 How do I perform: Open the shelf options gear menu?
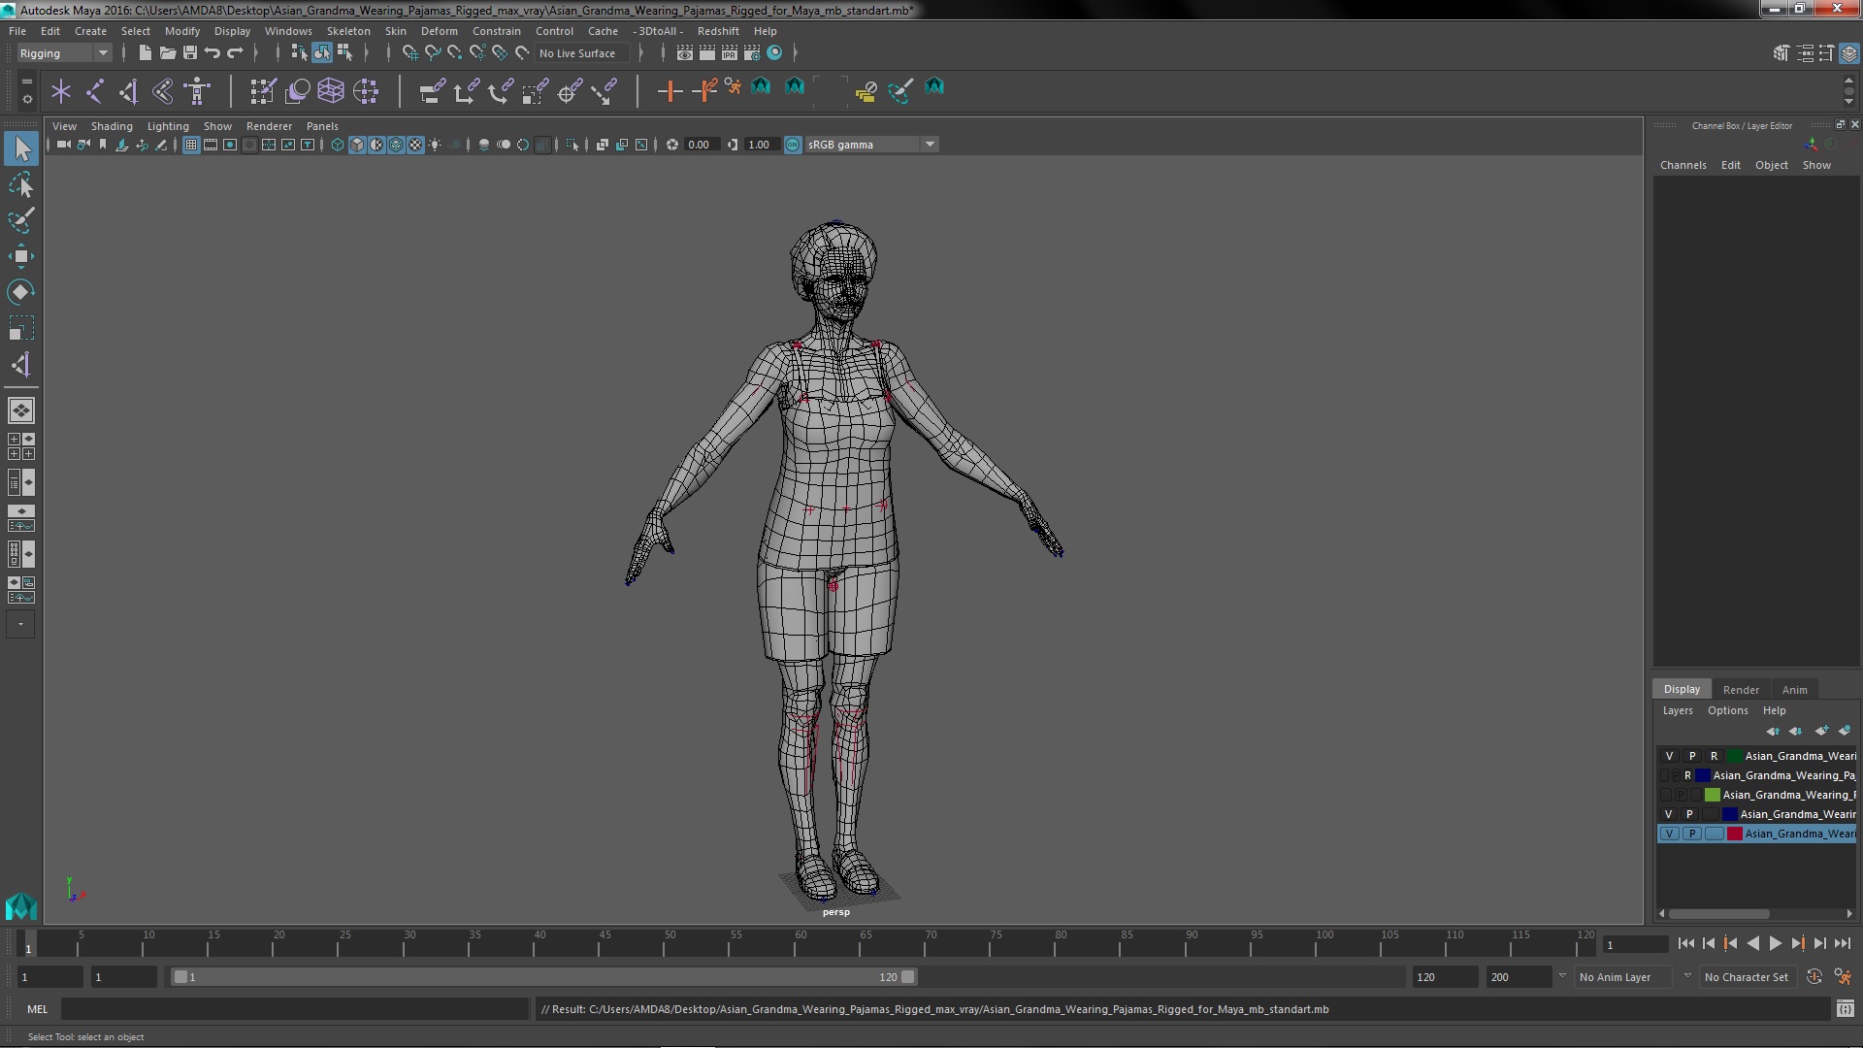26,100
